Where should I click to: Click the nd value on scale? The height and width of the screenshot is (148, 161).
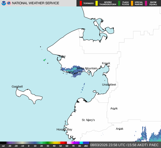(3, 146)
